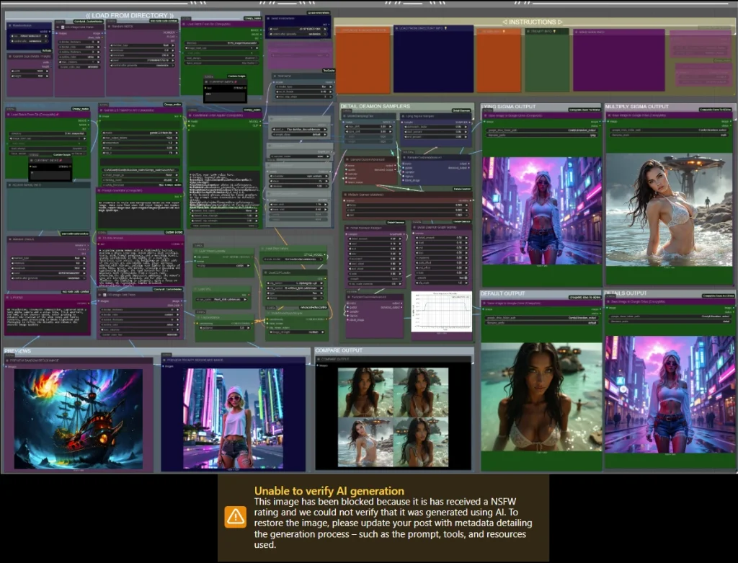Open the crop combo in CLIP Vision Encode
Image resolution: width=738 pixels, height=563 pixels.
(x=223, y=265)
